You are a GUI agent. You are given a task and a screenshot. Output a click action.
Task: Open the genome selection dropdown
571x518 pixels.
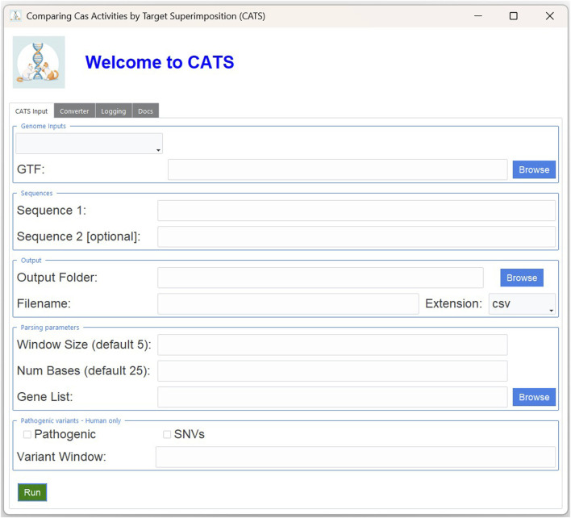click(x=89, y=144)
